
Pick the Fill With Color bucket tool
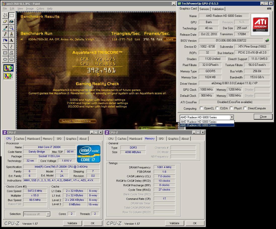pyautogui.click(x=12, y=22)
